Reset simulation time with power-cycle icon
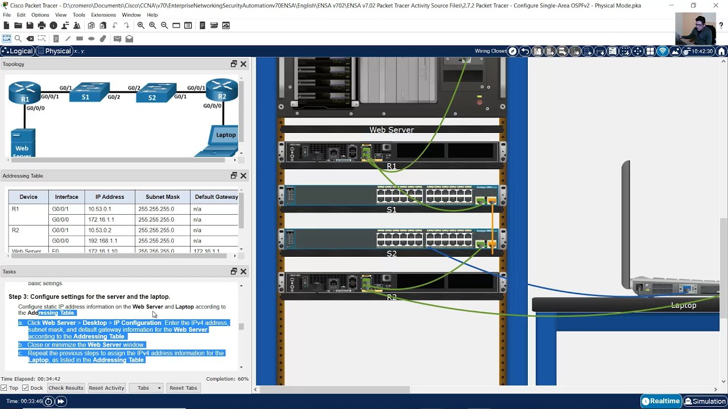 (x=48, y=402)
